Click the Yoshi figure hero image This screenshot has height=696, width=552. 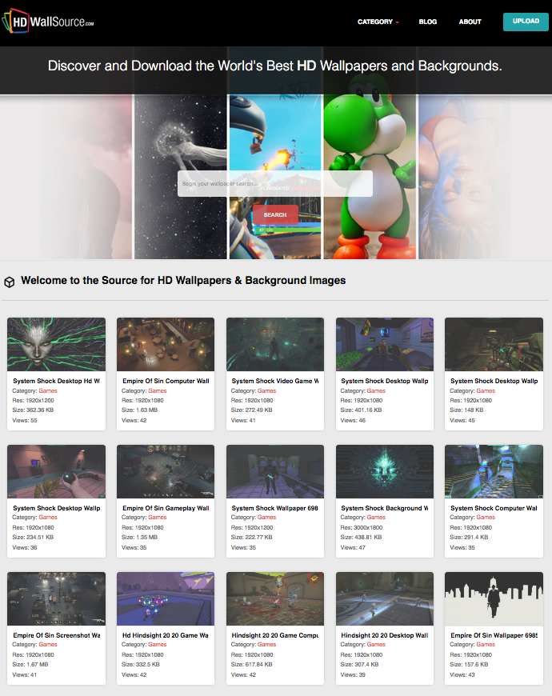click(x=370, y=178)
